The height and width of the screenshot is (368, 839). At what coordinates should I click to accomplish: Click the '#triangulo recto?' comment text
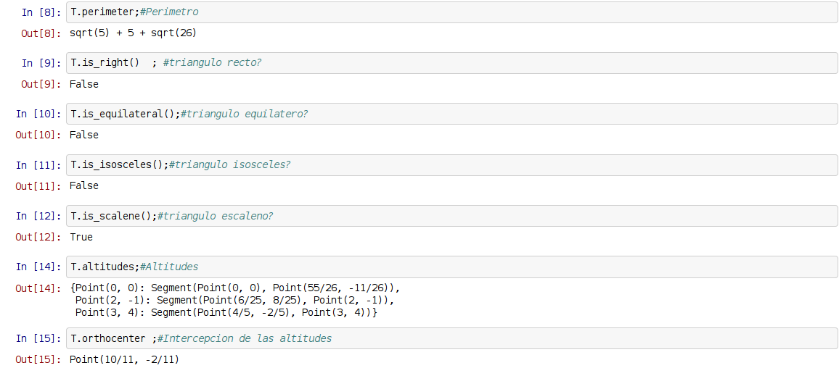pyautogui.click(x=212, y=63)
